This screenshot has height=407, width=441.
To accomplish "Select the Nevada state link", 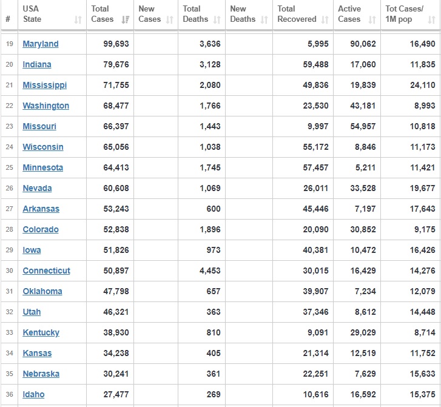I will [37, 188].
